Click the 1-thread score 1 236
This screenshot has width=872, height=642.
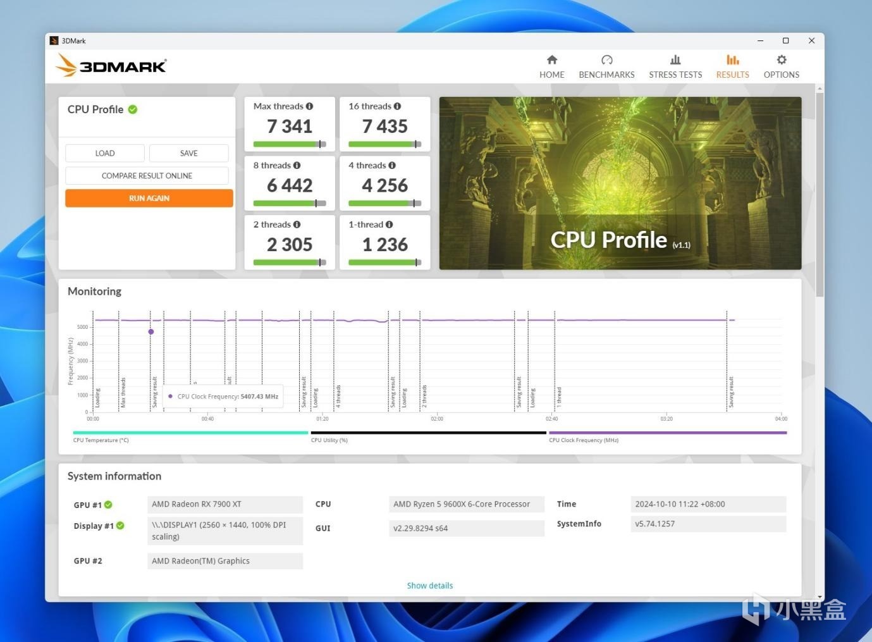coord(384,245)
